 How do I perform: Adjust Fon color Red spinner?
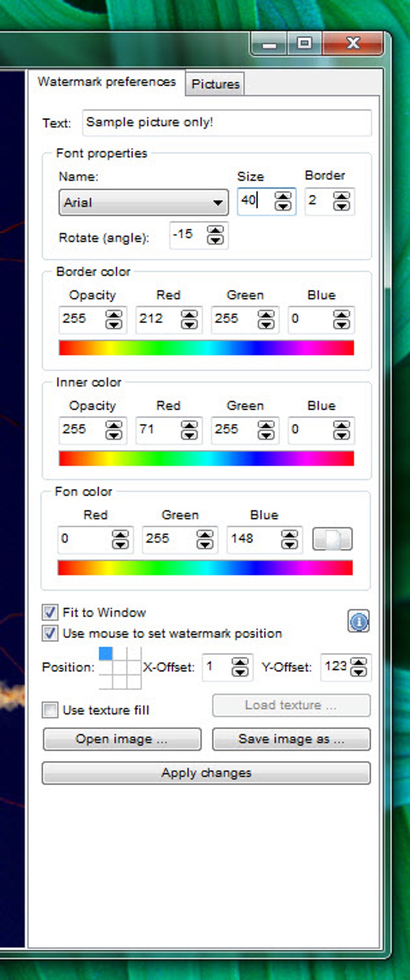pyautogui.click(x=120, y=539)
